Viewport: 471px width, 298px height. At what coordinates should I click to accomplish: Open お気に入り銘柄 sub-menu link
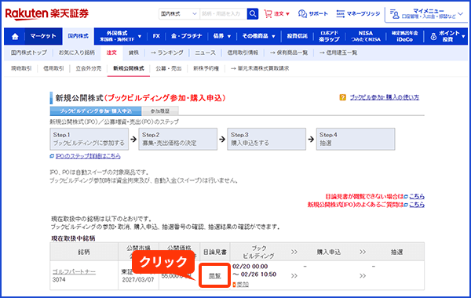(x=77, y=53)
